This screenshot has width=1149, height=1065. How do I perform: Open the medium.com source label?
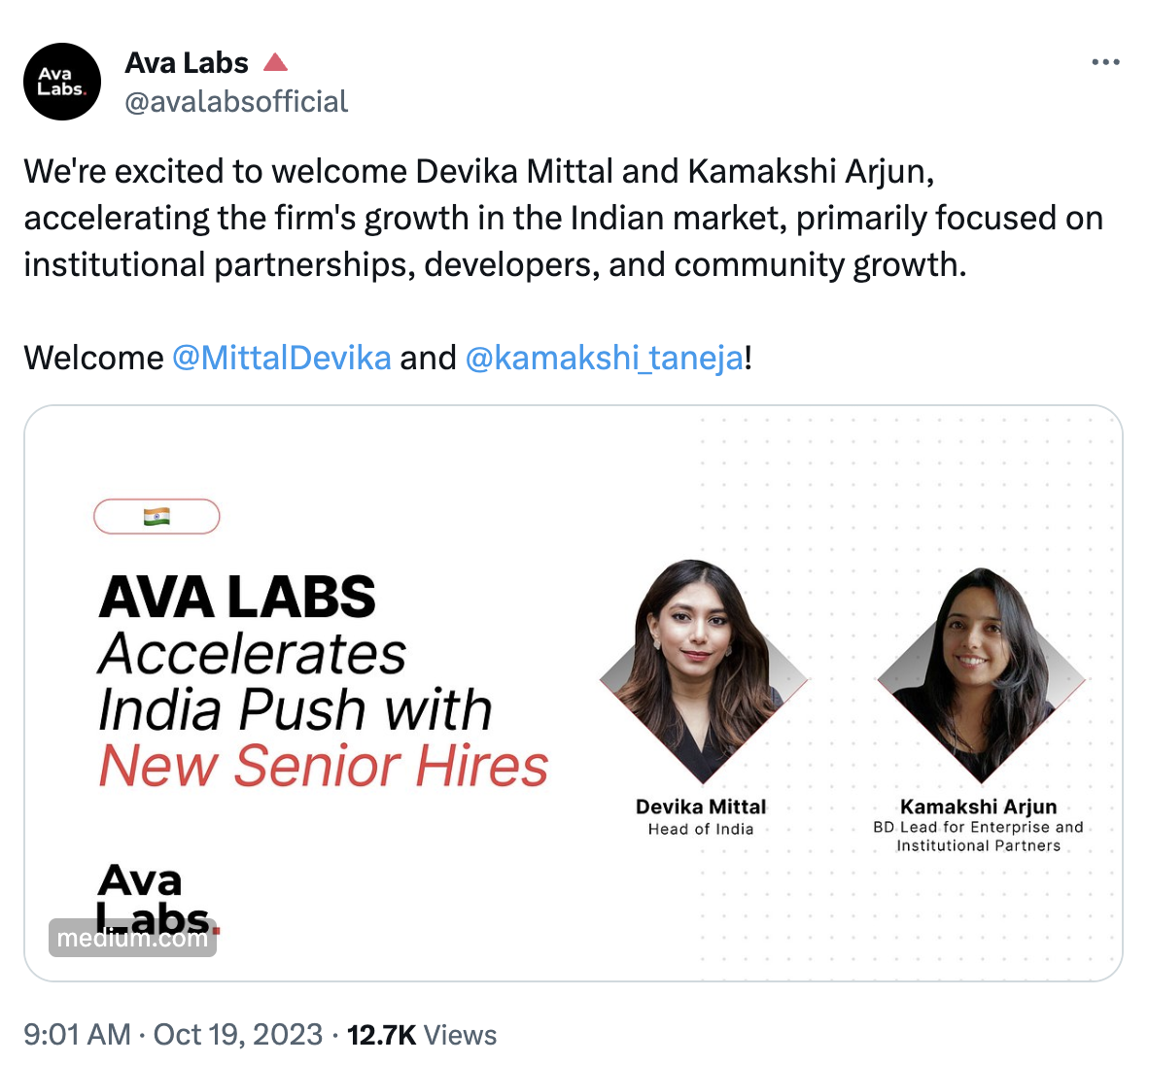click(x=132, y=938)
